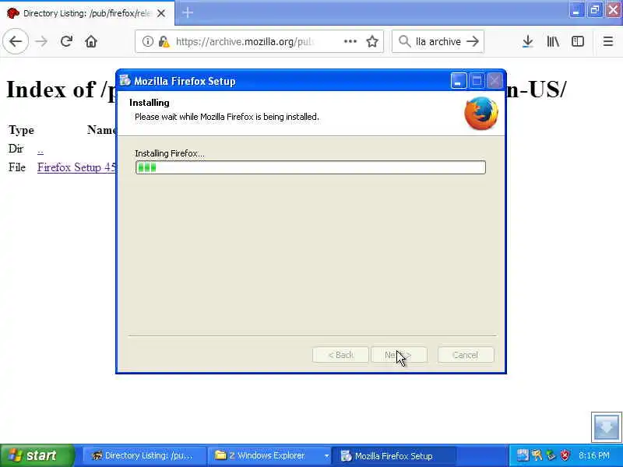The height and width of the screenshot is (467, 623).
Task: Open page actions three-dots menu
Action: point(350,41)
